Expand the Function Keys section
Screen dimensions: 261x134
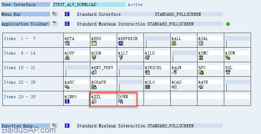pos(55,126)
